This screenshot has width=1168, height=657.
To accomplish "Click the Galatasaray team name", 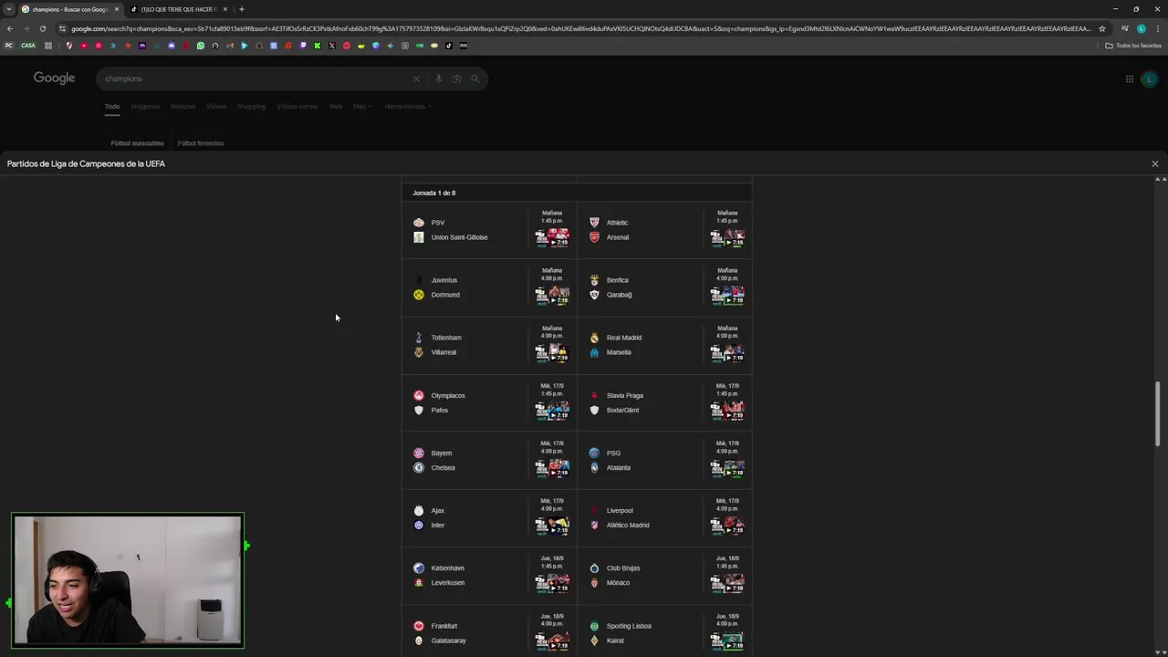I will point(449,641).
